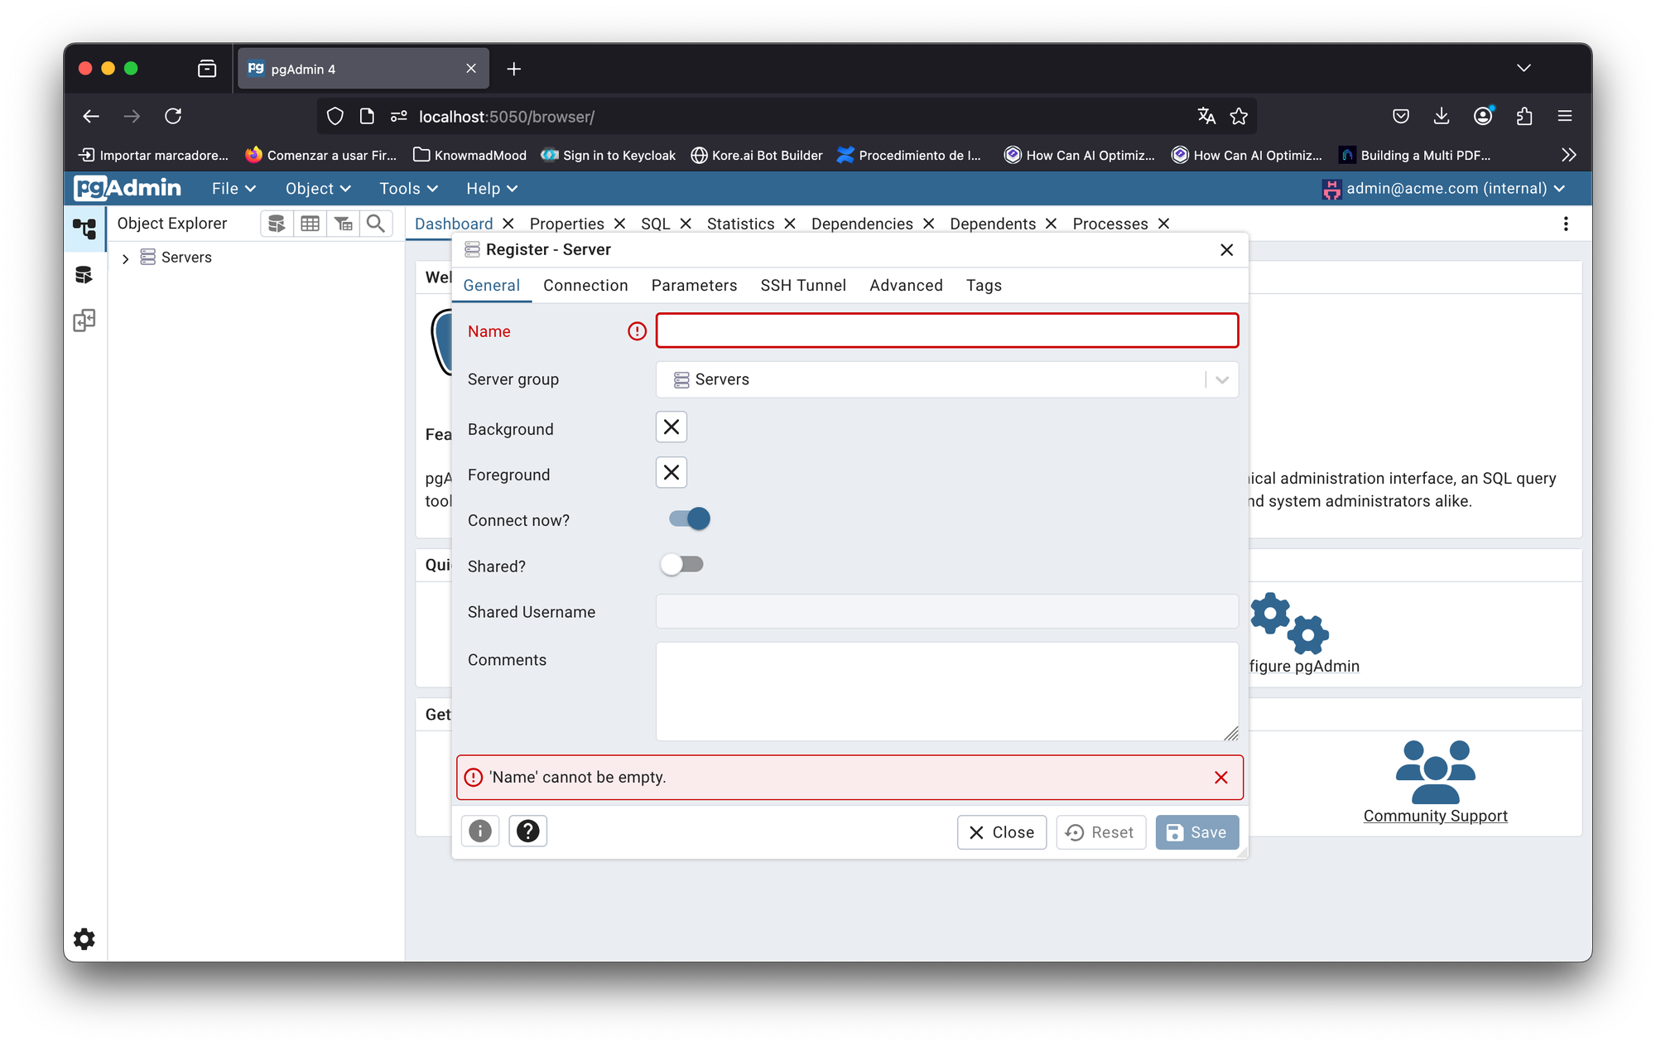Click the Background color picker box
The width and height of the screenshot is (1656, 1046).
click(672, 427)
